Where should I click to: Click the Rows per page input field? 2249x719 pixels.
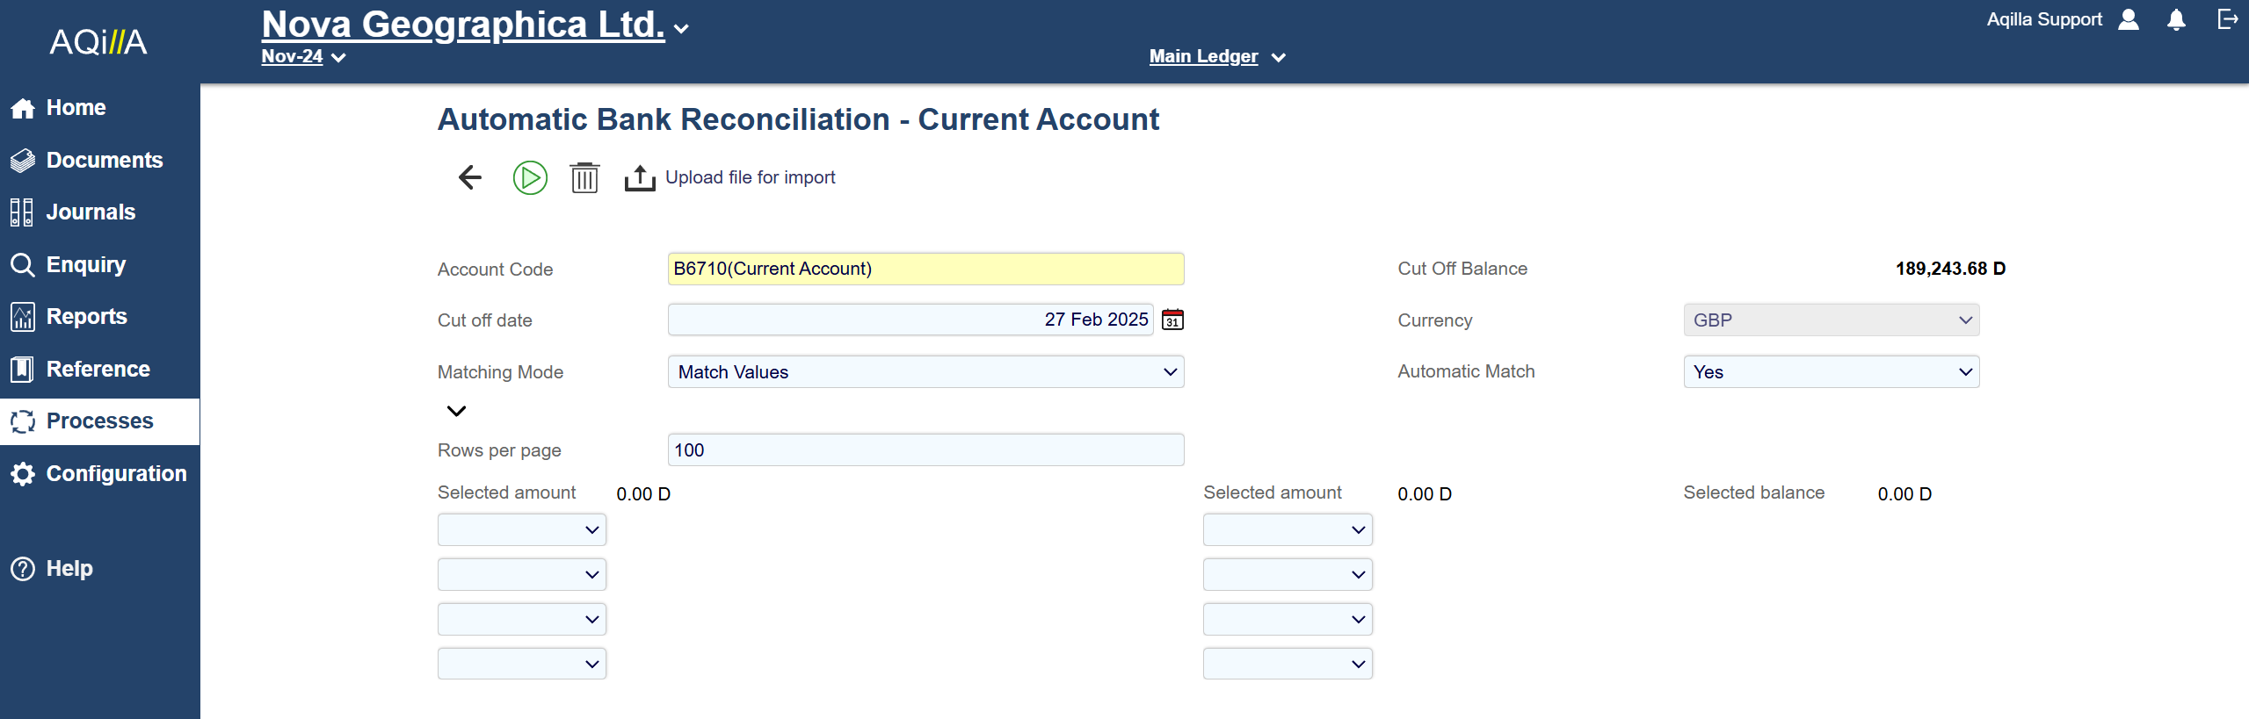pos(925,450)
